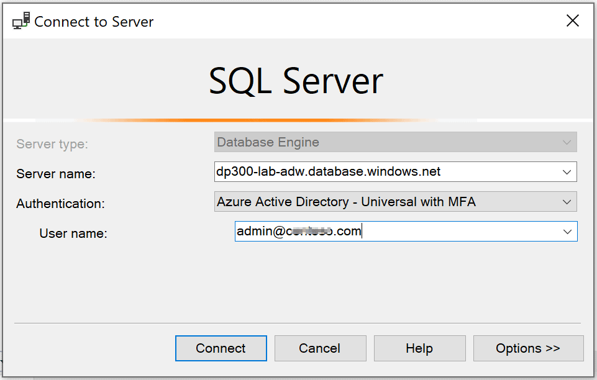
Task: Click the Server type label
Action: click(x=52, y=143)
